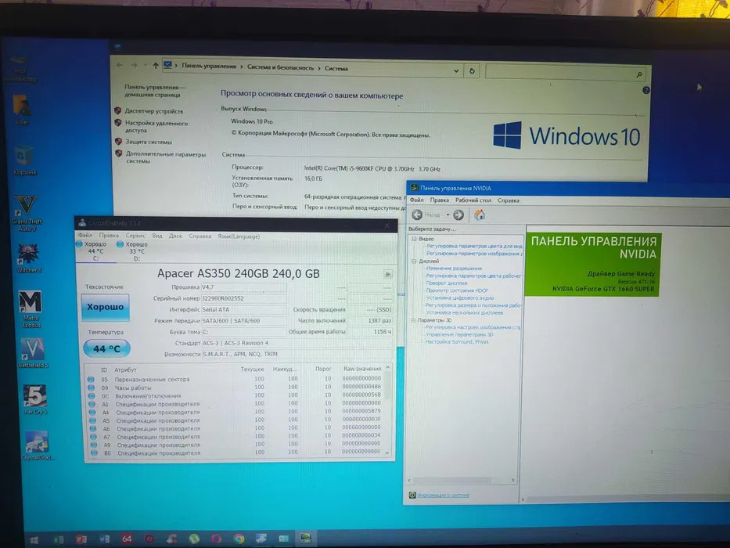Image resolution: width=730 pixels, height=548 pixels.
Task: Select the Изменение разрешения tree item
Action: (x=454, y=269)
